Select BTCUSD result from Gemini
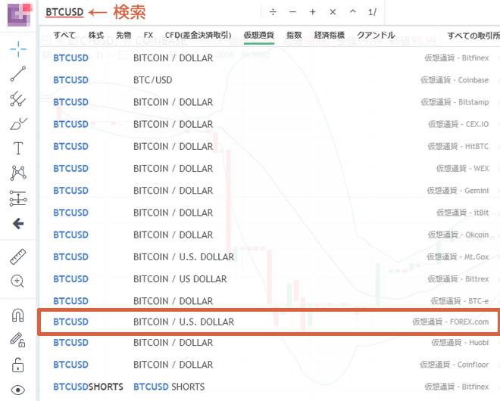This screenshot has width=500, height=401. tap(270, 191)
